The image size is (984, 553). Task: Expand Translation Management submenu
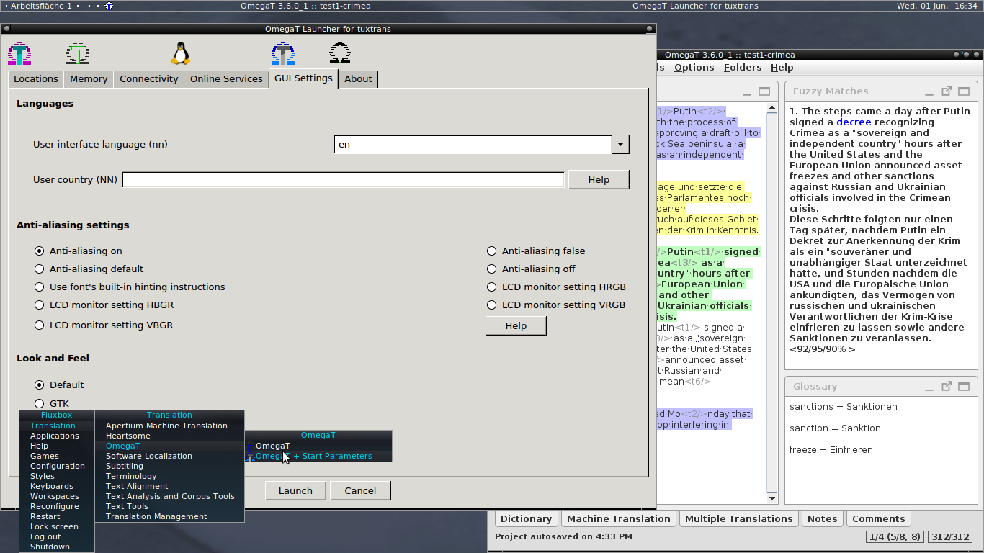click(169, 516)
